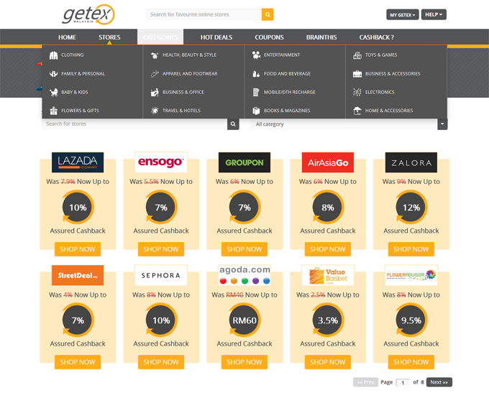Click SHOP NOW under Groupon
This screenshot has width=489, height=393.
point(244,249)
